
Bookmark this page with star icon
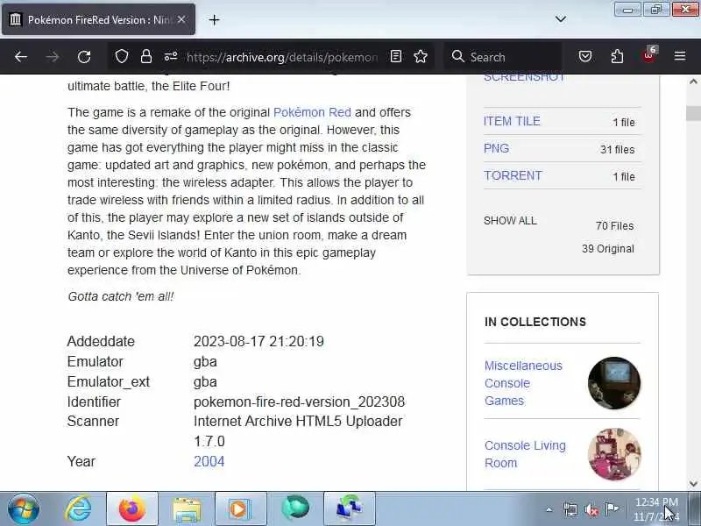(x=421, y=56)
